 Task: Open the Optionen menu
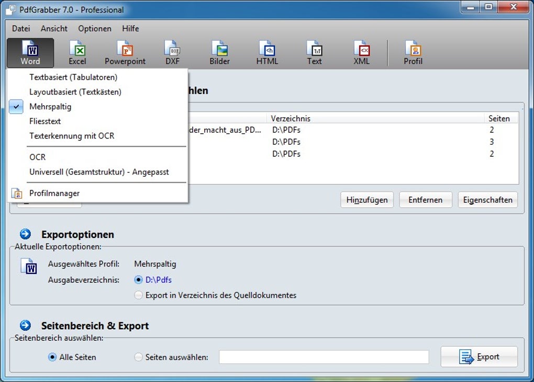pos(95,29)
